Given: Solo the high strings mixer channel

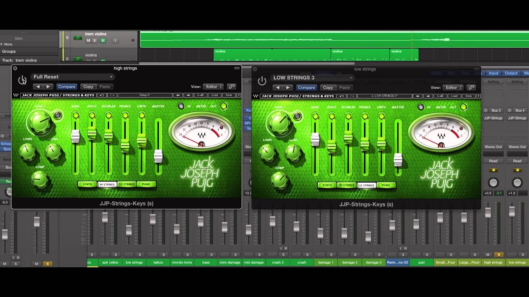Looking at the screenshot, I should pos(499,255).
